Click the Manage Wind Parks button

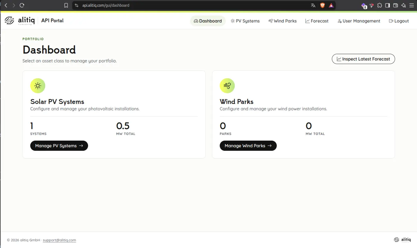click(x=248, y=146)
